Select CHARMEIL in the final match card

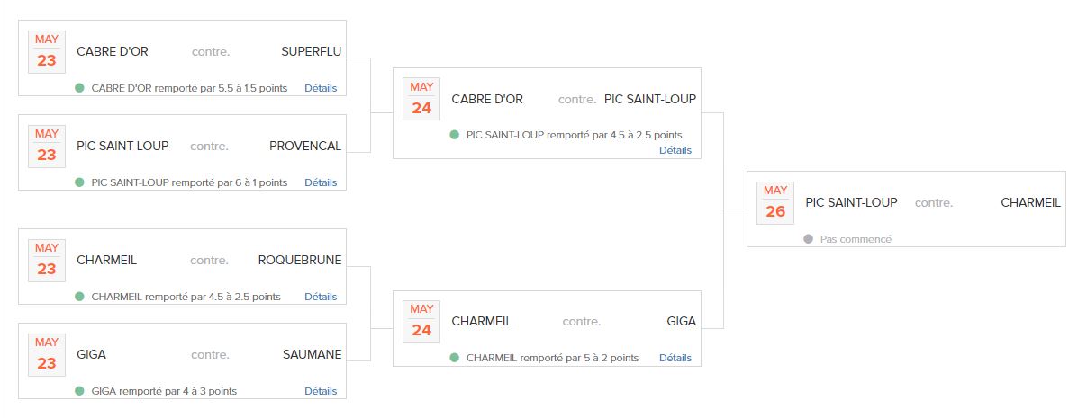1030,202
